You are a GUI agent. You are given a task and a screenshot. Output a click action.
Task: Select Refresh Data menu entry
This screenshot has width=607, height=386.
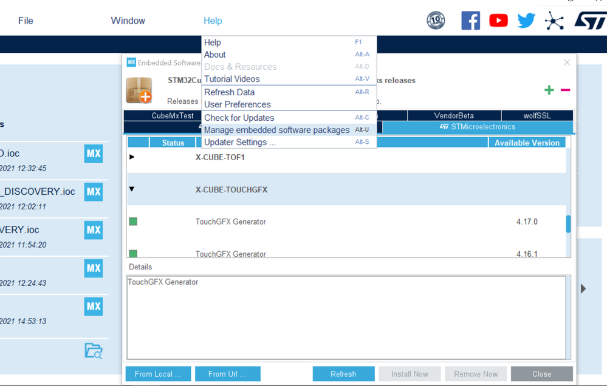(289, 92)
